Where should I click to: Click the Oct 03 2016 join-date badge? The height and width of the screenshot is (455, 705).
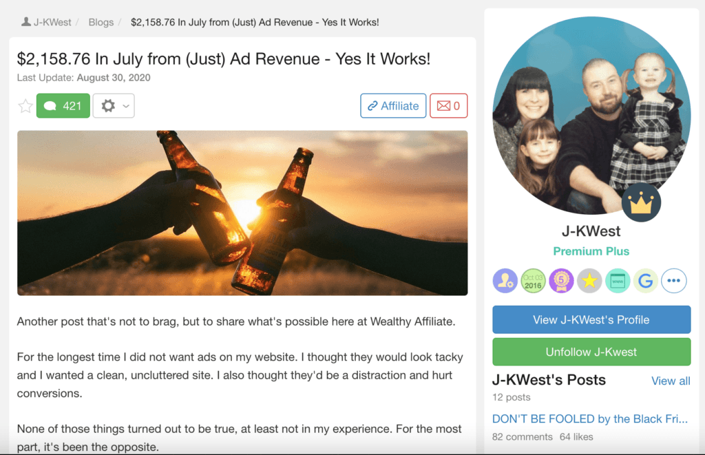click(533, 281)
